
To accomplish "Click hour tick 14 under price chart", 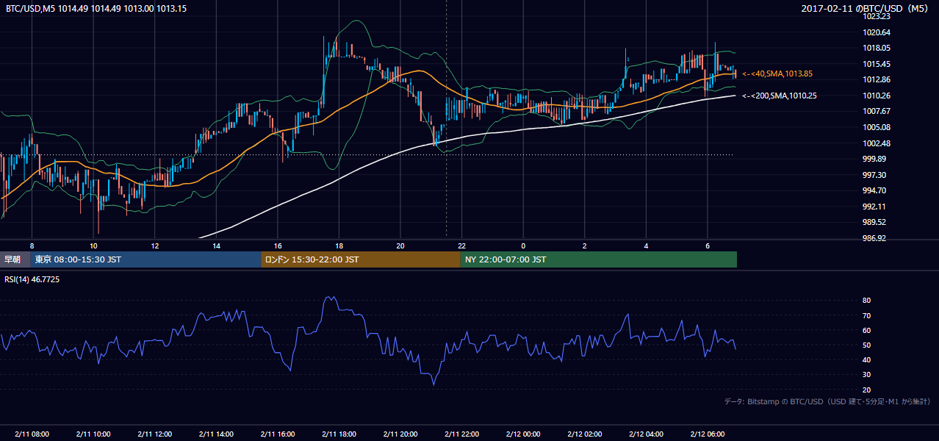I will 216,245.
